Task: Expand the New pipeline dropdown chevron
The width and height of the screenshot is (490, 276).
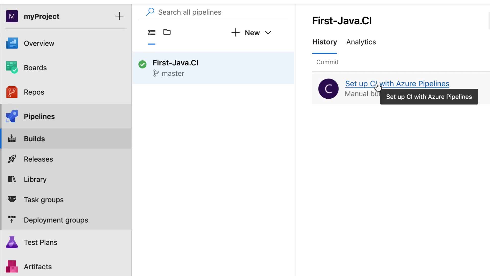Action: [x=268, y=33]
